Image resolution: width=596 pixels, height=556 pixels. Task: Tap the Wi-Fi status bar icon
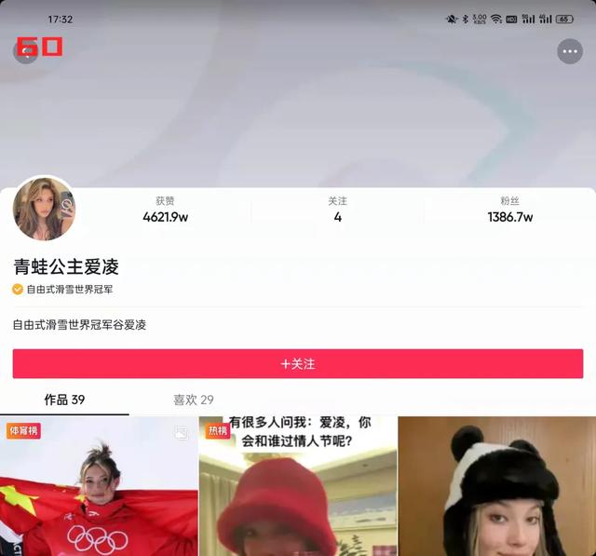496,19
